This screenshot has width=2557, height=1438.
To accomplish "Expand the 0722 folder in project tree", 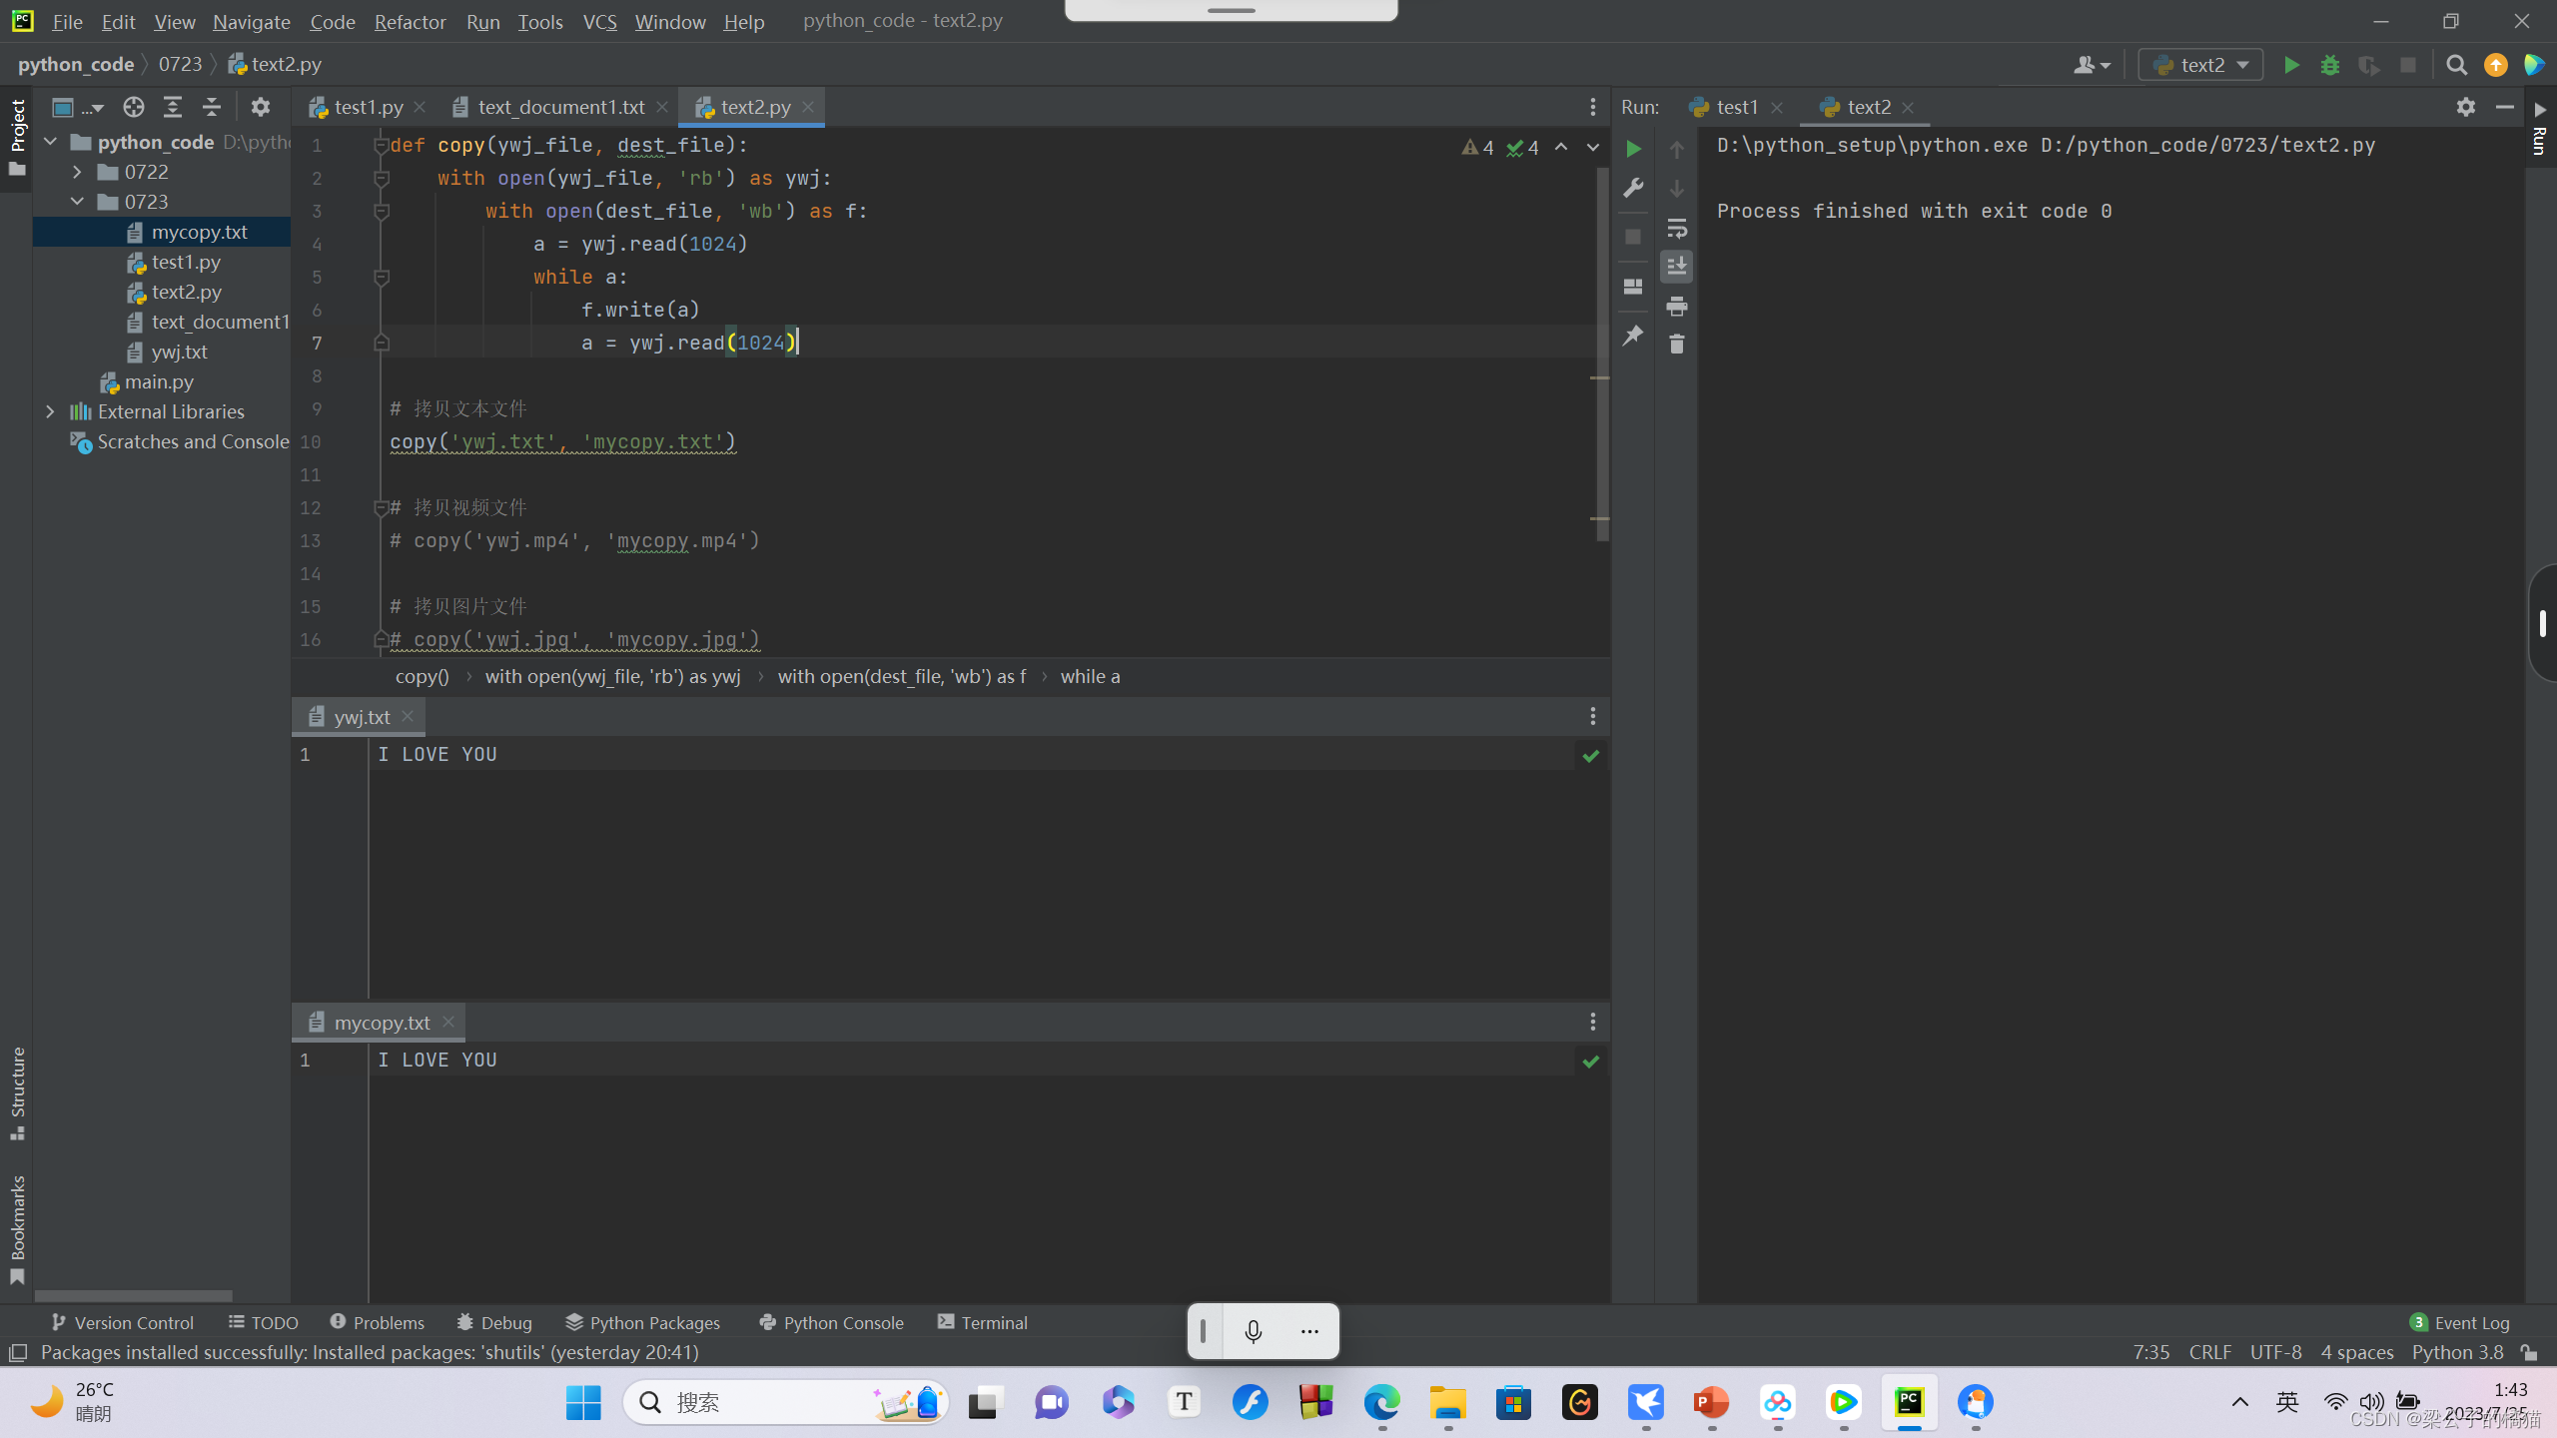I will point(77,172).
